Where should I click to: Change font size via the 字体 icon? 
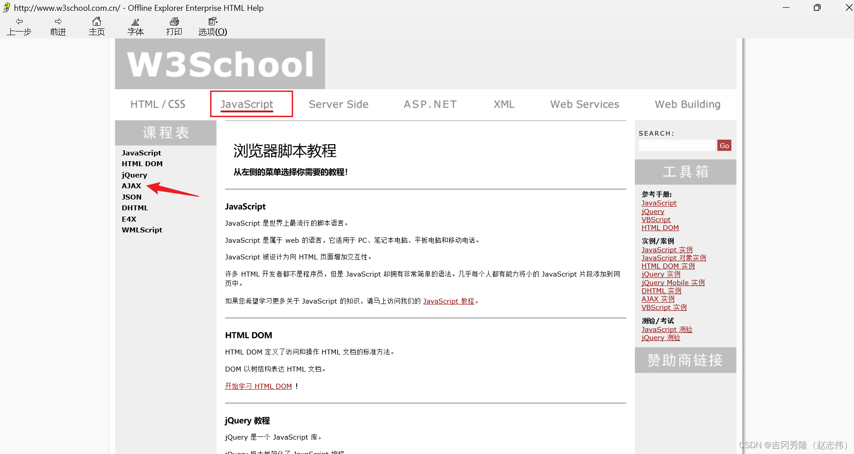[135, 27]
